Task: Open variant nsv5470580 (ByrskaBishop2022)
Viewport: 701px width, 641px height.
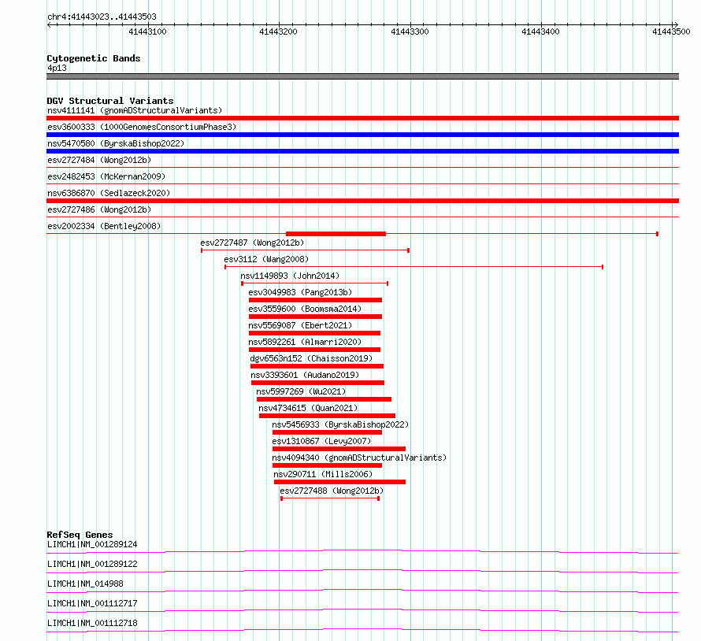Action: pyautogui.click(x=116, y=143)
